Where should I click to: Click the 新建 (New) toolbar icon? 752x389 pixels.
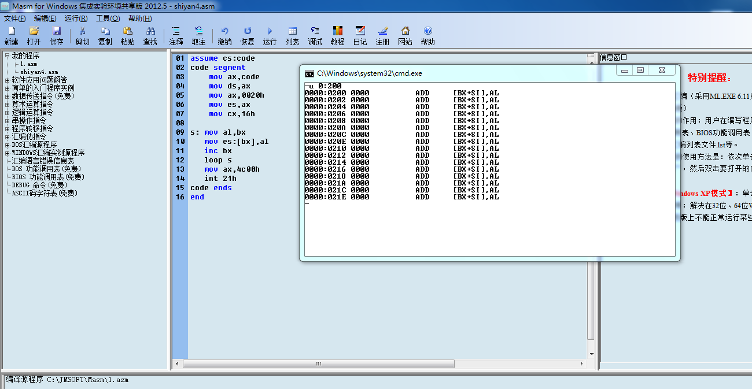click(x=11, y=31)
